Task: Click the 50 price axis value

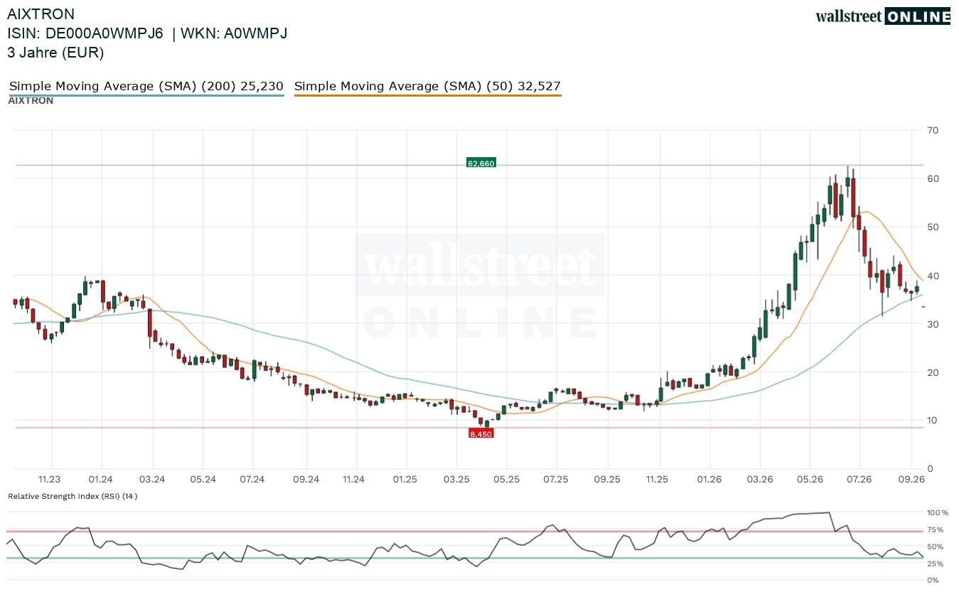Action: tap(933, 227)
